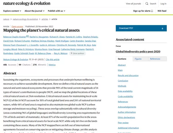Open the RSS feed link
This screenshot has height=133, width=173.
[x=162, y=11]
